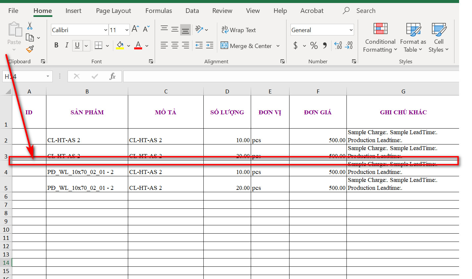This screenshot has height=279, width=472.
Task: Open the Font Color red swatch
Action: (x=138, y=45)
